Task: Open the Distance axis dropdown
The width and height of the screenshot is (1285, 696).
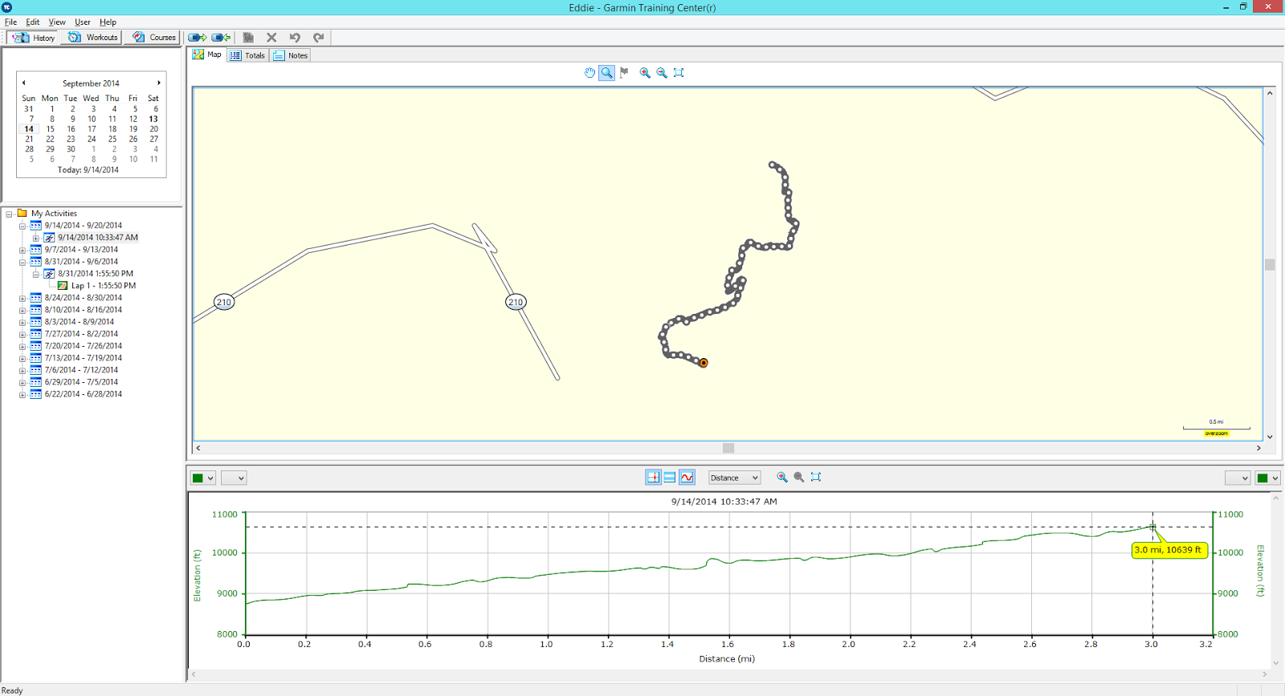Action: tap(734, 478)
